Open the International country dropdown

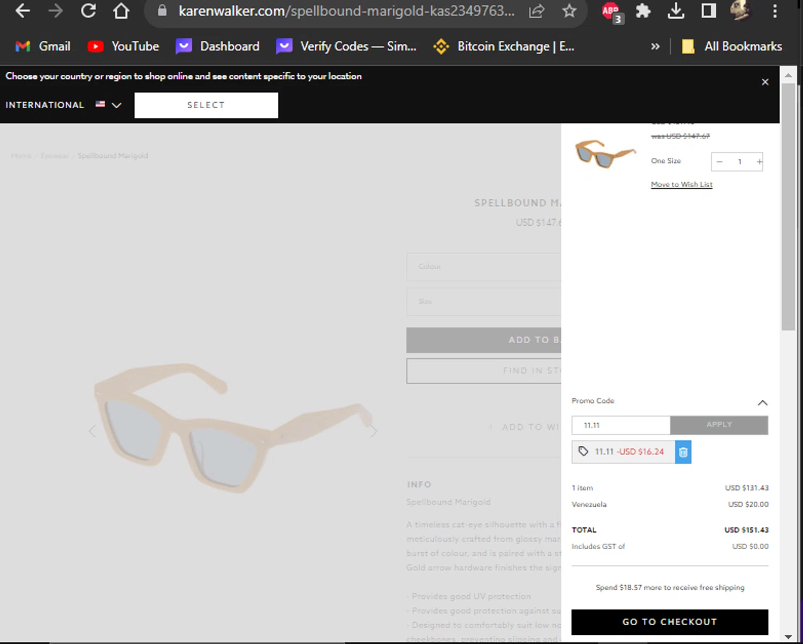pos(64,105)
